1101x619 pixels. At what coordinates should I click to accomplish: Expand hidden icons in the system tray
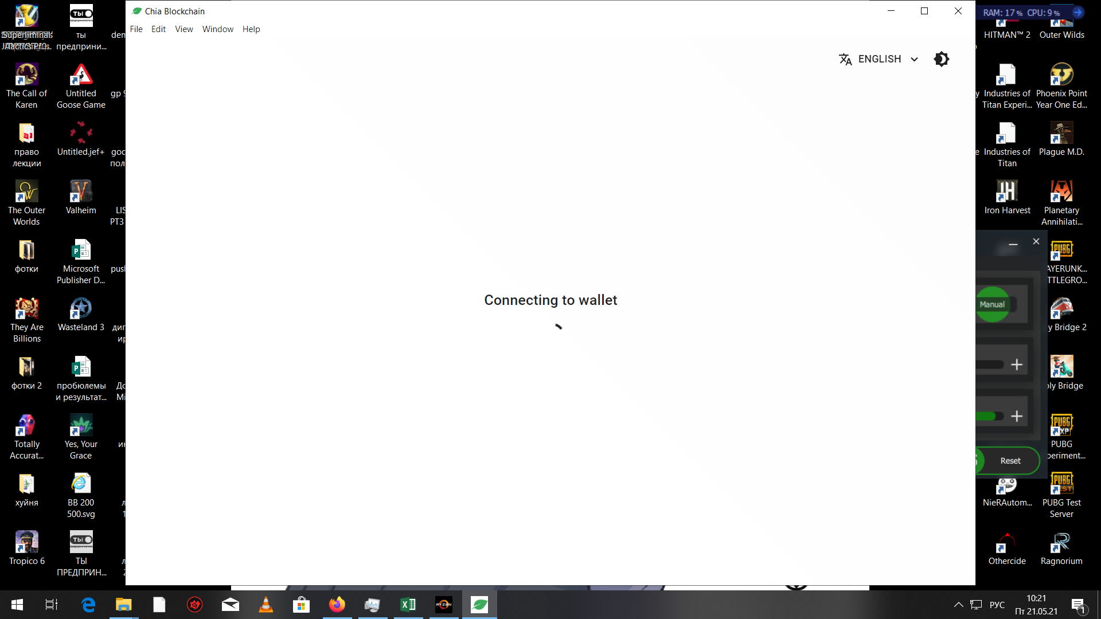point(959,605)
